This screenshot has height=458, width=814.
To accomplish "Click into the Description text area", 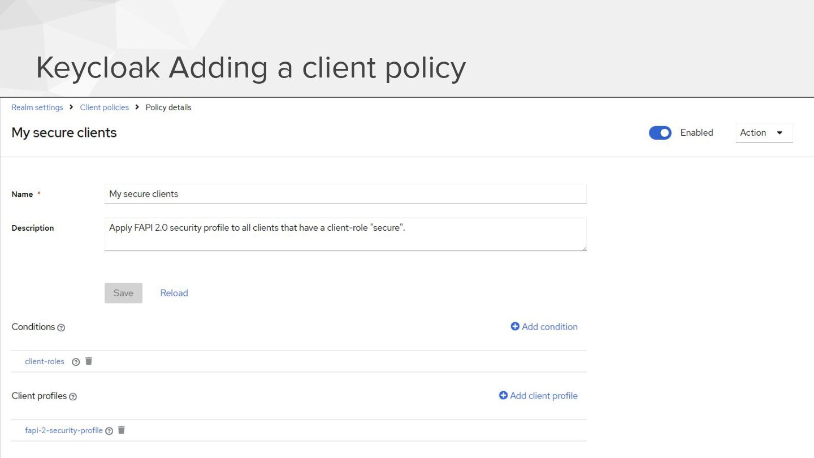I will (x=345, y=234).
